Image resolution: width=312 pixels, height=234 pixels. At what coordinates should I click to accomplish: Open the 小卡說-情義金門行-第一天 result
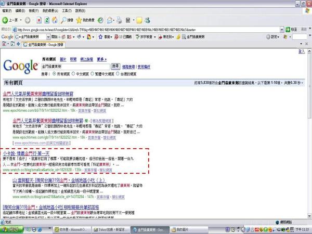[x=26, y=153]
